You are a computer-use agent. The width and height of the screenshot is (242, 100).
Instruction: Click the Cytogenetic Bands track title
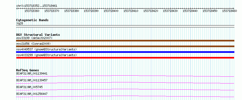coord(32,20)
